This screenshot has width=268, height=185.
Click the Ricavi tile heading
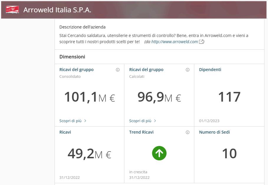(x=65, y=132)
